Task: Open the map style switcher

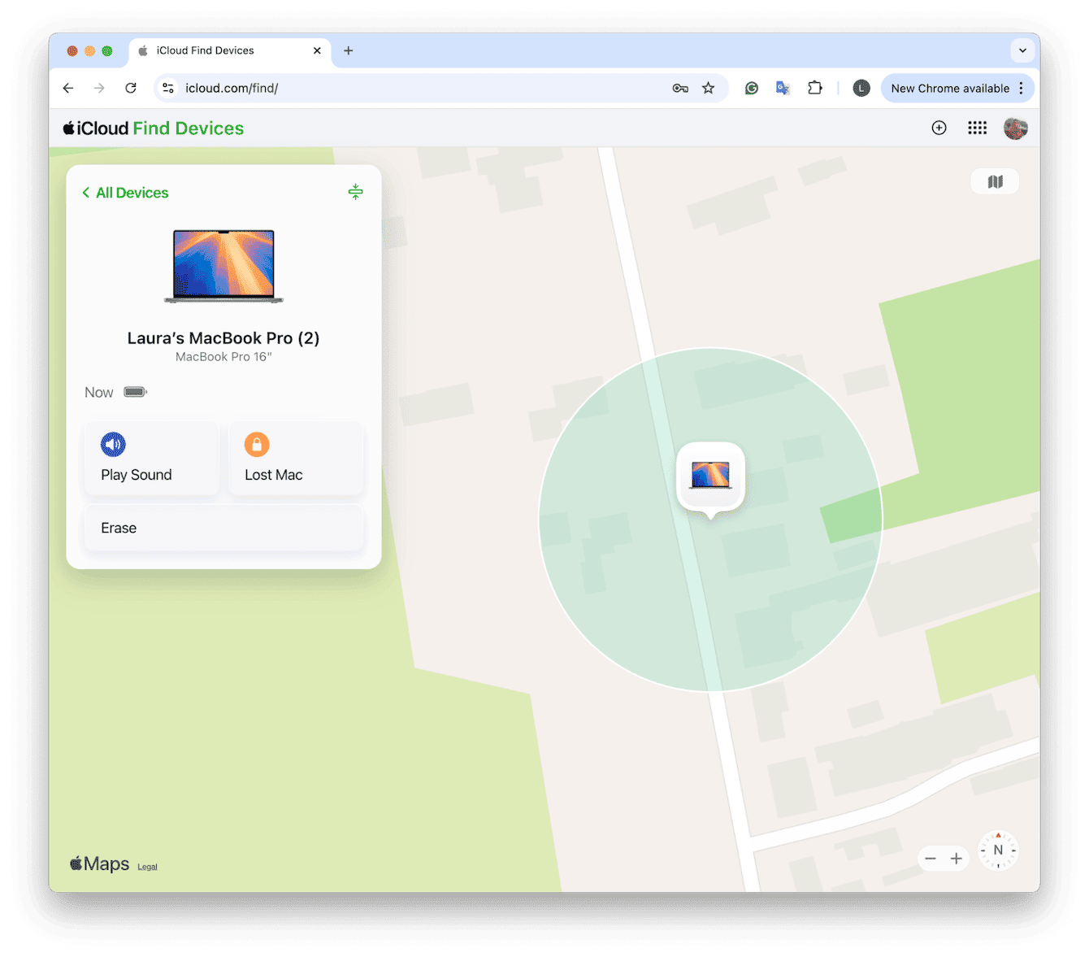Action: (995, 181)
